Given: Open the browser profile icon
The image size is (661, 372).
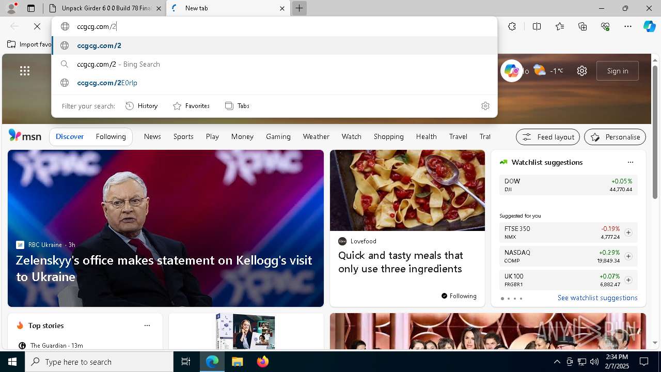Looking at the screenshot, I should [11, 8].
